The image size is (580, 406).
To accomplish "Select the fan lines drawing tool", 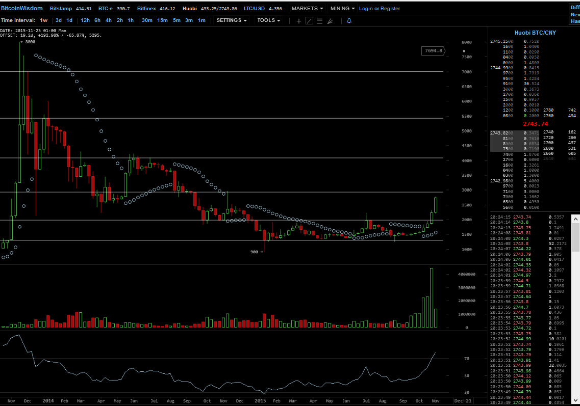I will coord(330,21).
